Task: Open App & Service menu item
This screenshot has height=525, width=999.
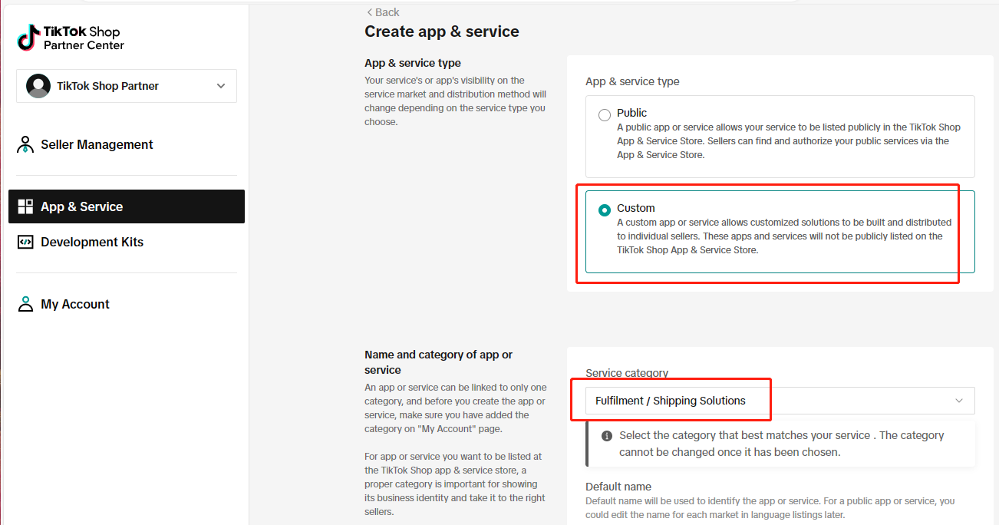Action: click(127, 206)
